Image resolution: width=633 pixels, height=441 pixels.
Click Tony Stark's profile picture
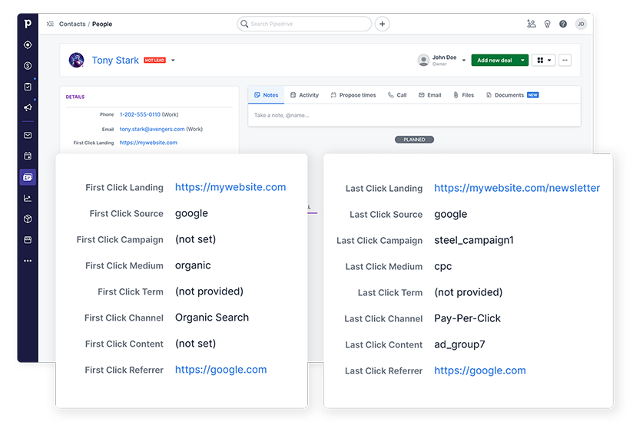[x=76, y=60]
